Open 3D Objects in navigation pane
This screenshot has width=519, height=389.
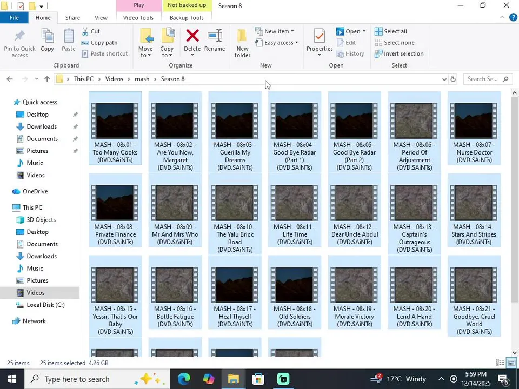tap(41, 220)
